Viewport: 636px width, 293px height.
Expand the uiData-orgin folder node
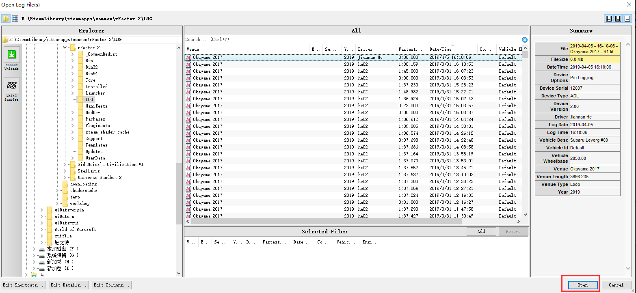[x=42, y=210]
